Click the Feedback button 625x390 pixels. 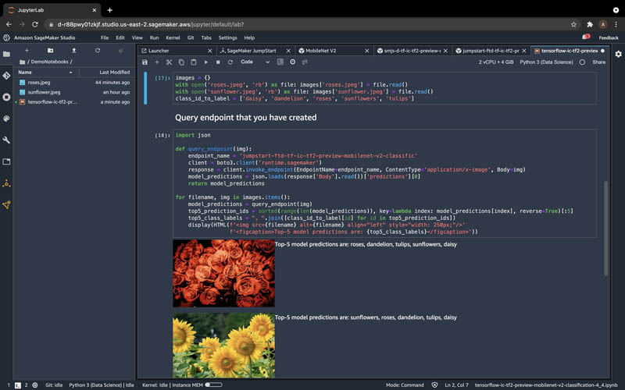pos(609,37)
